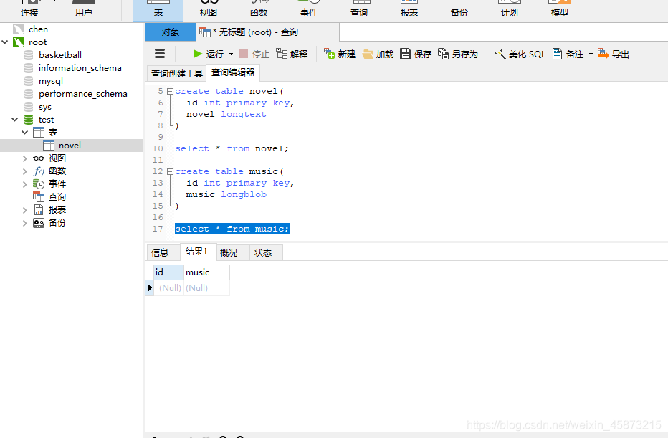Click the 备注 (Comment) button
Viewport: 668px width, 438px height.
568,54
